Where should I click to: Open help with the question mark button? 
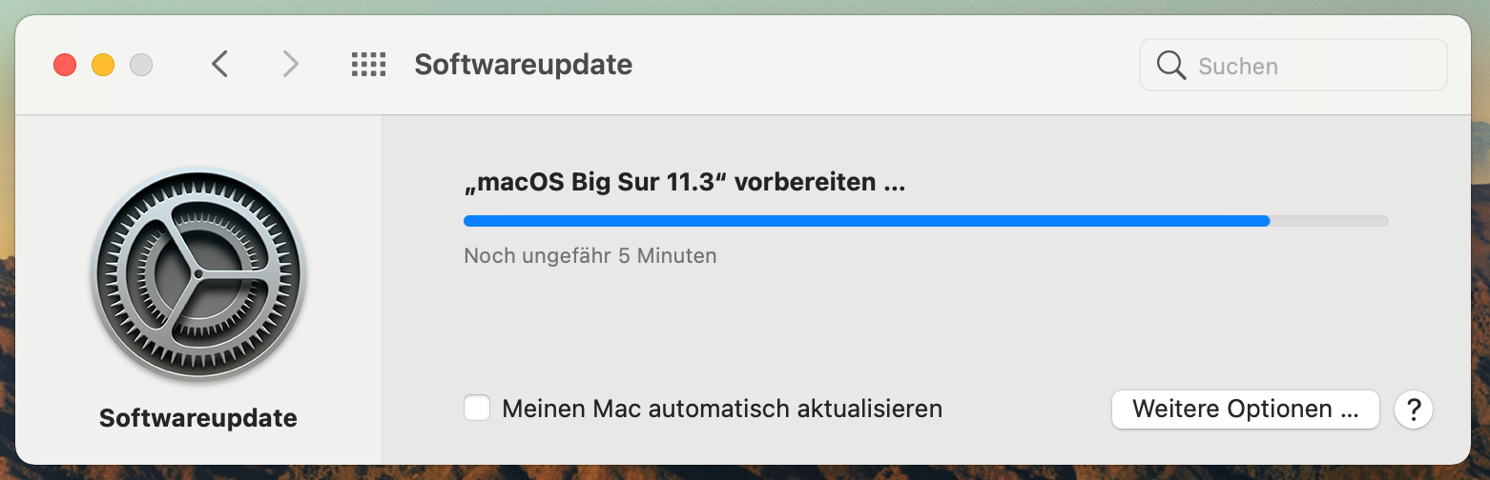coord(1414,410)
